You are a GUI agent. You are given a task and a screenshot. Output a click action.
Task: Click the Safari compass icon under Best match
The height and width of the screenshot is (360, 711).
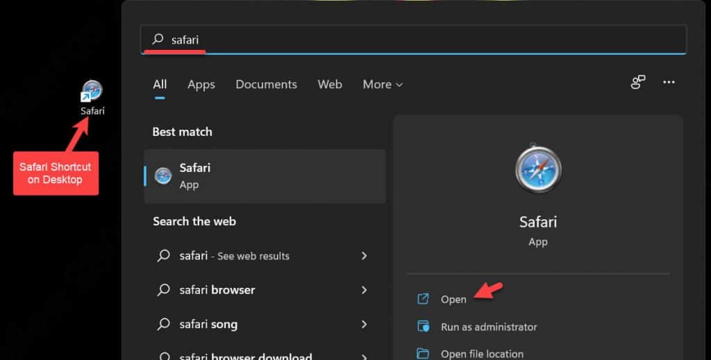(163, 176)
